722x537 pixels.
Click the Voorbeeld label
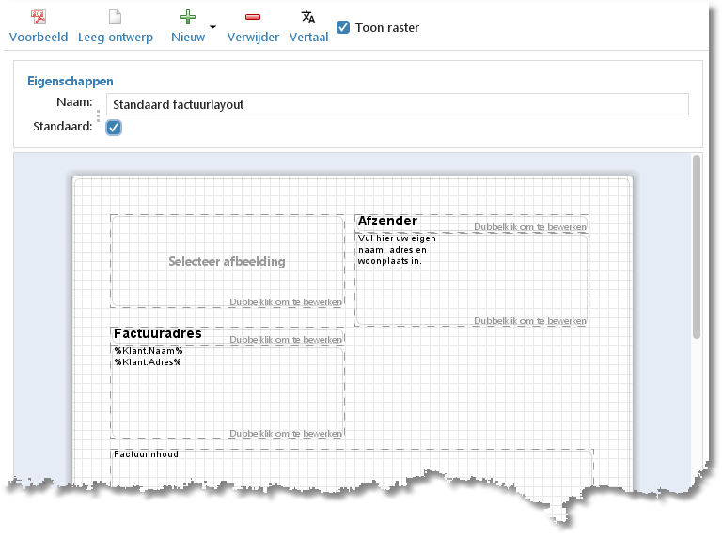pos(39,38)
